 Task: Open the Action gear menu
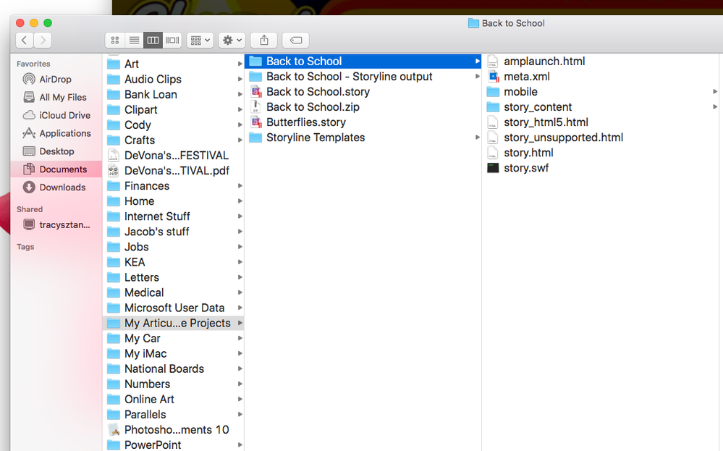coord(232,40)
